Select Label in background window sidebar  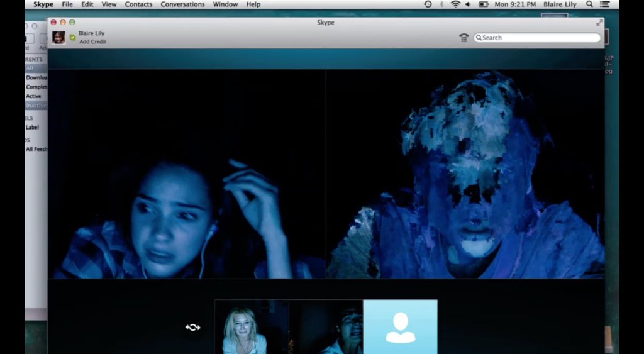point(33,127)
